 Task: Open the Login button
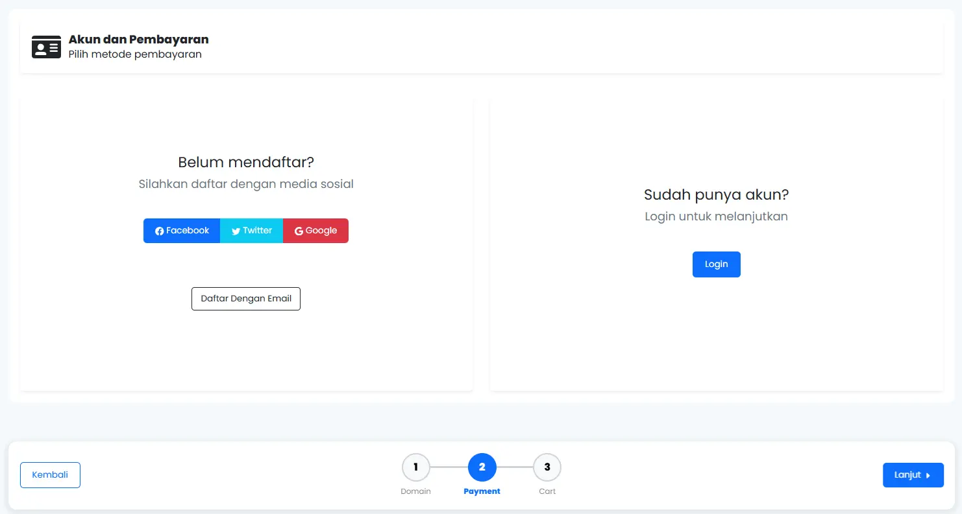pyautogui.click(x=717, y=264)
